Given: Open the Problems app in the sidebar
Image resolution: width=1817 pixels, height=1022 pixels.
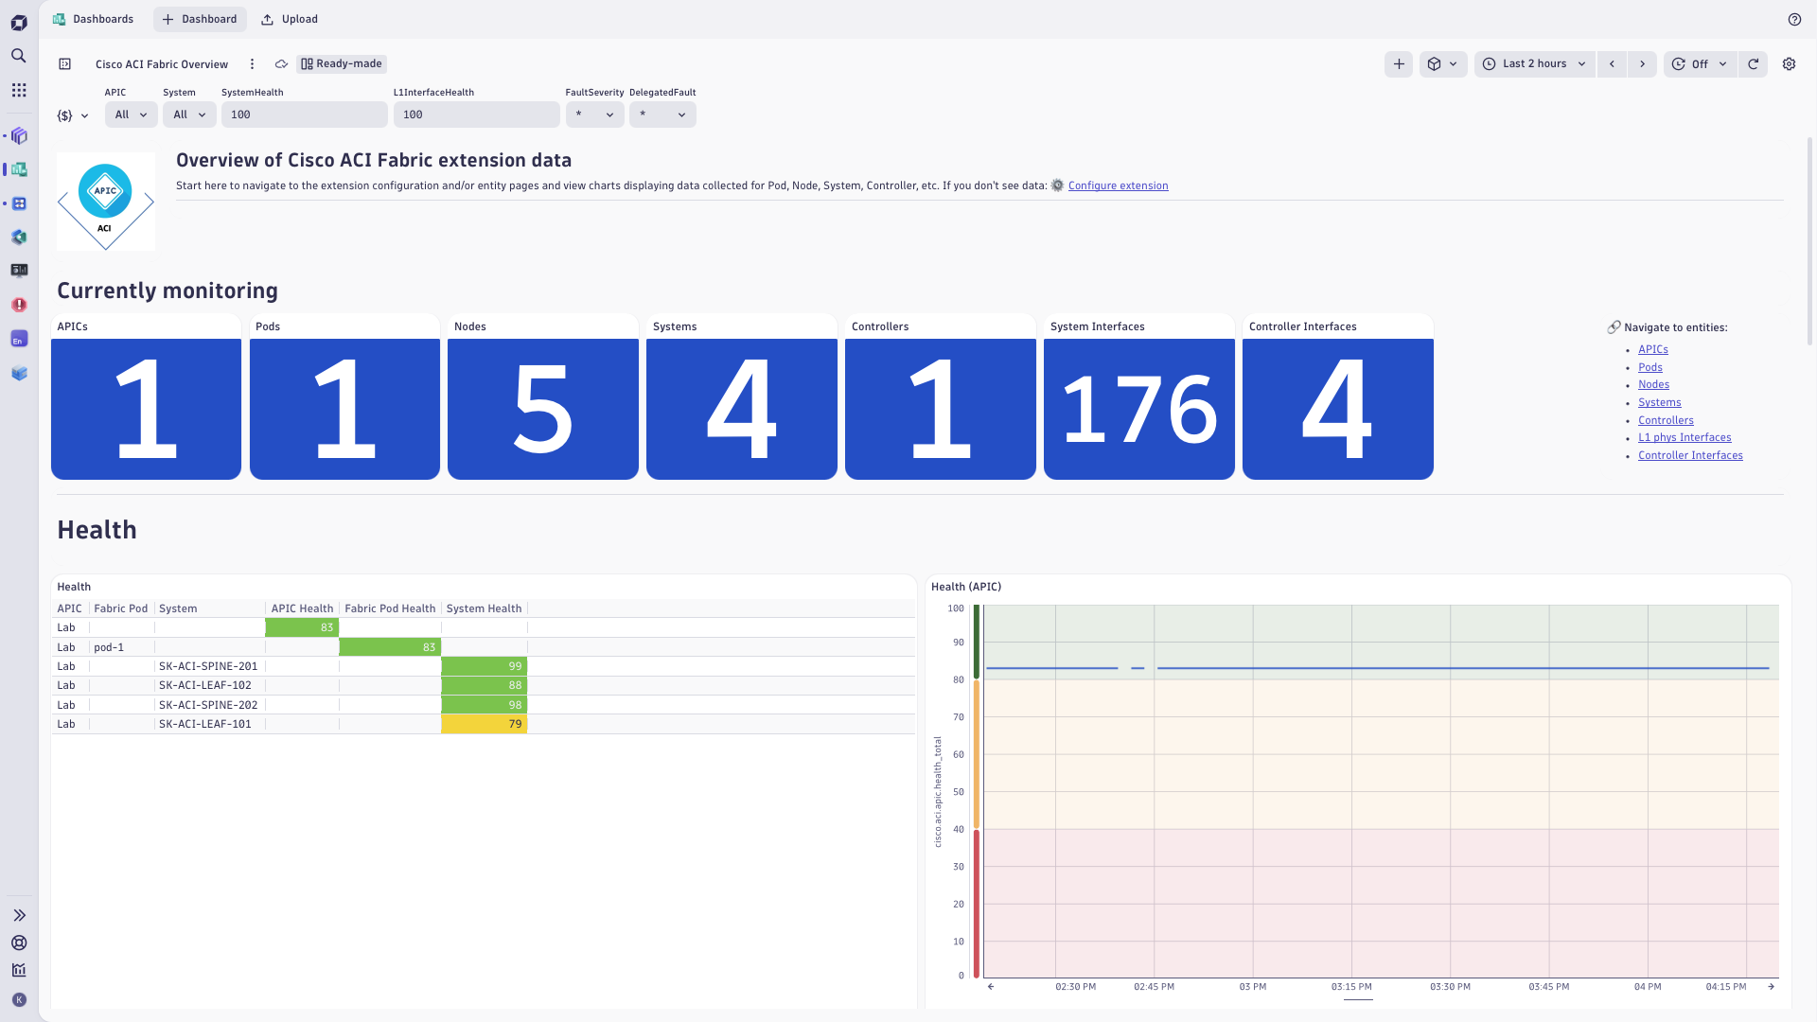Looking at the screenshot, I should pyautogui.click(x=18, y=305).
